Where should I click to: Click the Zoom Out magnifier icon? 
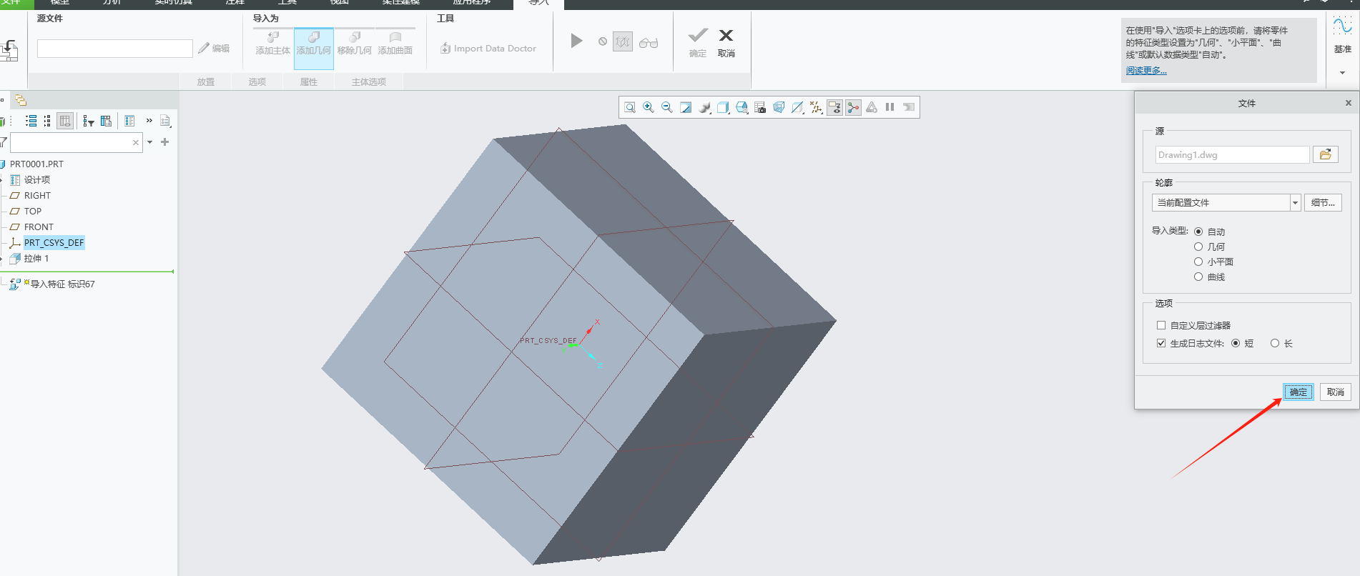click(667, 107)
